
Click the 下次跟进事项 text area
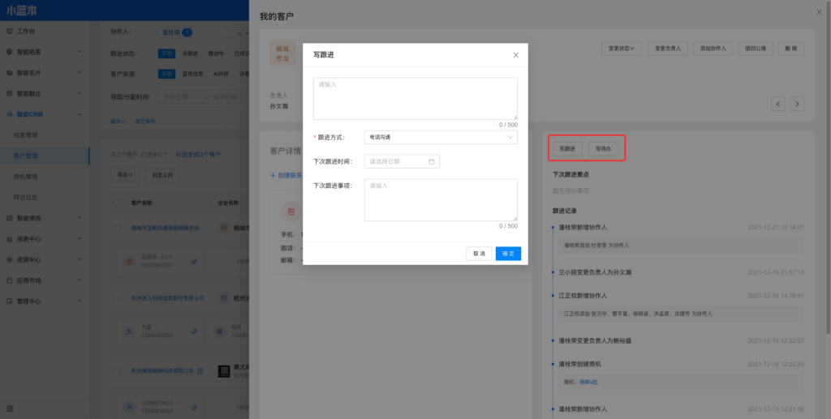441,199
